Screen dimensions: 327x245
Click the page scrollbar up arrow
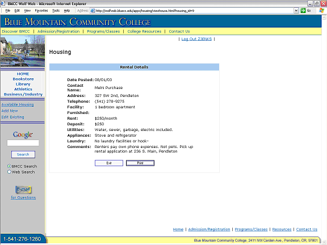[x=324, y=18]
